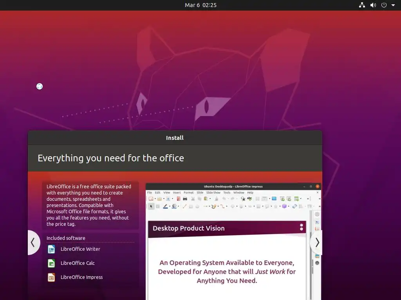This screenshot has height=300, width=401.
Task: Click the Save icon in Impress toolbar
Action: point(168,199)
